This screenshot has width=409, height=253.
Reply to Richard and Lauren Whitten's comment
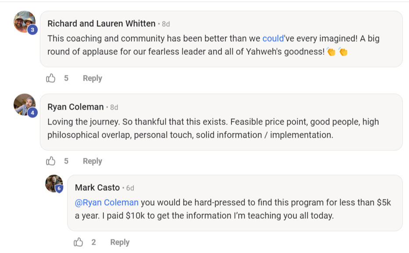[x=92, y=78]
